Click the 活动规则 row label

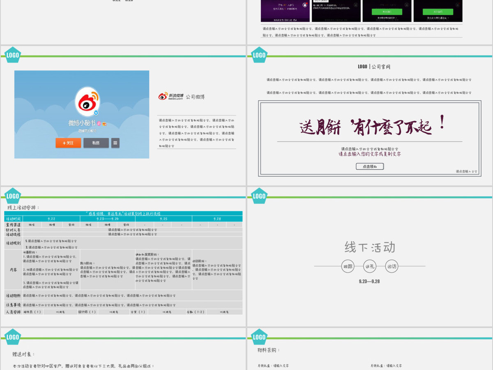14,243
